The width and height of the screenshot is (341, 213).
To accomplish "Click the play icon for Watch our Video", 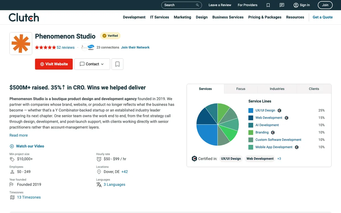I will 12,146.
